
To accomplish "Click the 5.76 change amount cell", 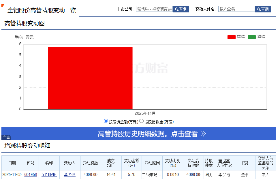I will pos(132,174).
